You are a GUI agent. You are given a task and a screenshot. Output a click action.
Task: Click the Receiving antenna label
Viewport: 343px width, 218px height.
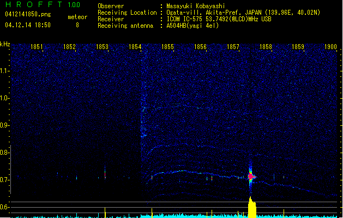(x=125, y=26)
